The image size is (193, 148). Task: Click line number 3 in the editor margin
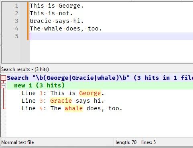pyautogui.click(x=16, y=21)
